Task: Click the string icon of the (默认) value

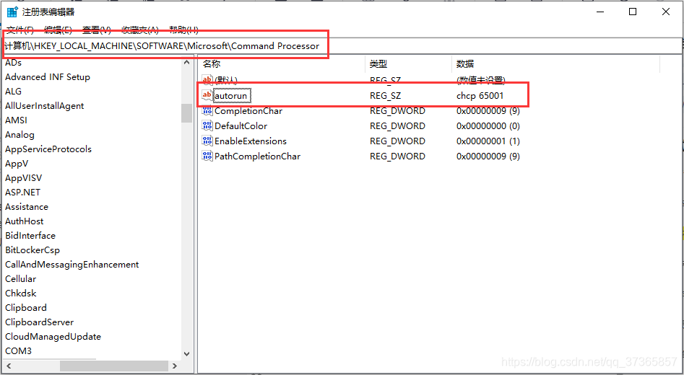Action: click(207, 80)
